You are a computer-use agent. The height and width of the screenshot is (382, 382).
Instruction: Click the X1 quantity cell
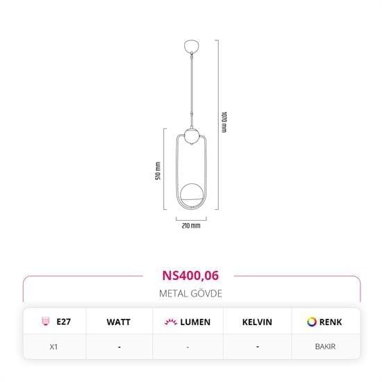tap(54, 347)
